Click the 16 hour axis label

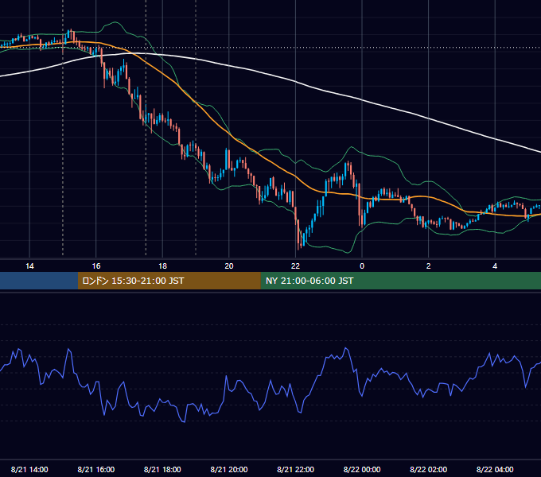[x=96, y=266]
